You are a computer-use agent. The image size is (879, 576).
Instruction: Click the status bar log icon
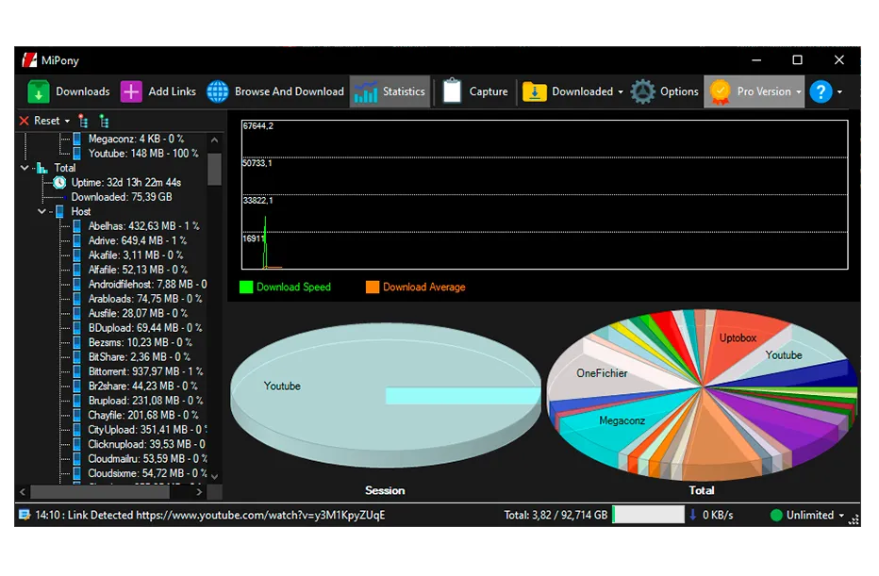(x=25, y=515)
